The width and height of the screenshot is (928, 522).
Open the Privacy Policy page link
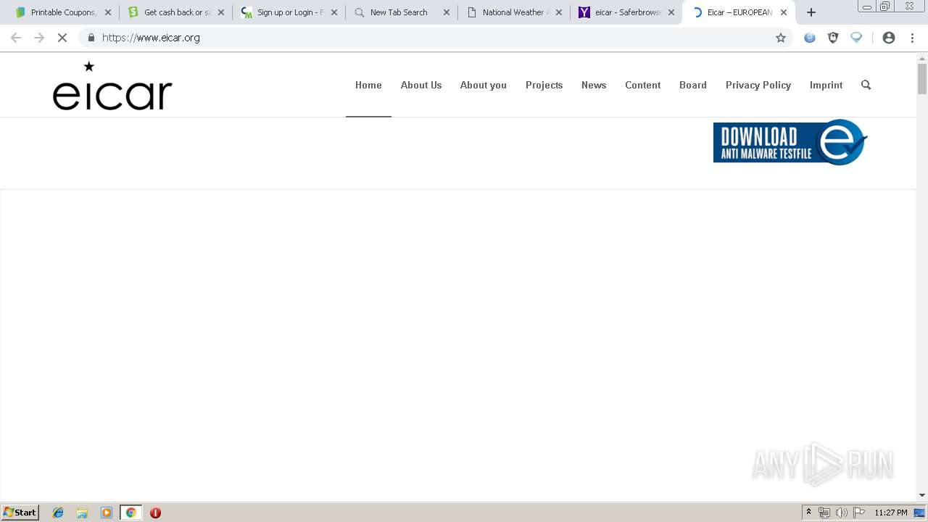pos(758,85)
